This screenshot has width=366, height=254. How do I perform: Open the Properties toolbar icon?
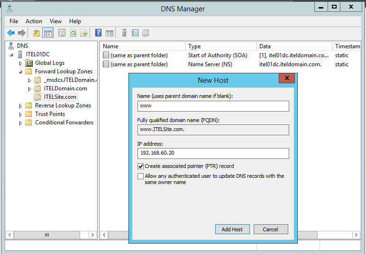point(62,33)
